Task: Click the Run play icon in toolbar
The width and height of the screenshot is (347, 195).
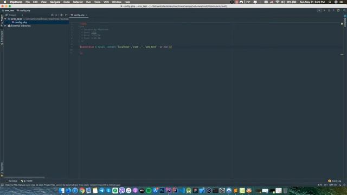Action: [324, 10]
